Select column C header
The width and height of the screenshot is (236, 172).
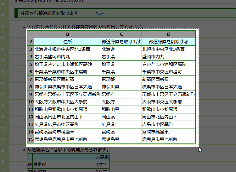pyautogui.click(x=121, y=34)
